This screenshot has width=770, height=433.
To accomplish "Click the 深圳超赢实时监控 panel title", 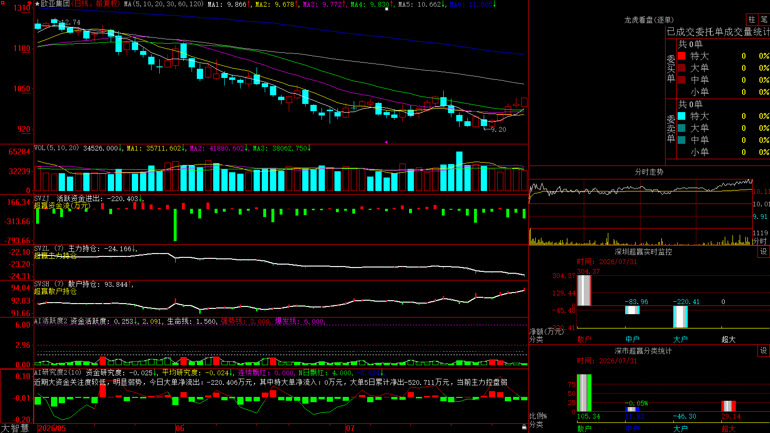I will tap(643, 252).
